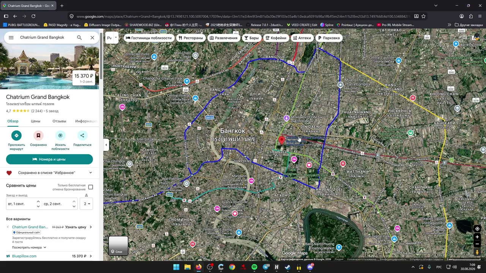Open the Слои map layers switcher
The width and height of the screenshot is (486, 273).
(x=118, y=246)
